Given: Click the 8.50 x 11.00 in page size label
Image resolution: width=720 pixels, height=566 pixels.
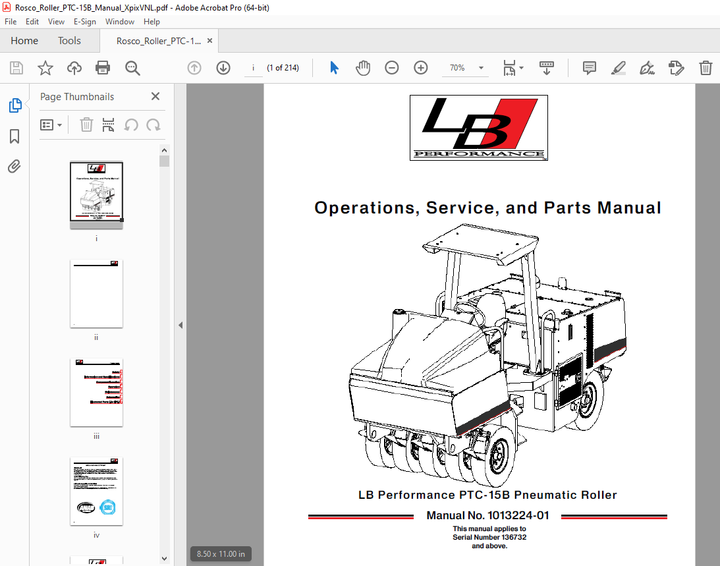Looking at the screenshot, I should click(221, 554).
